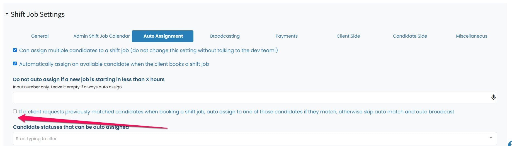This screenshot has width=512, height=146.
Task: Disable automatically assign available candidate checkbox
Action: 15,64
